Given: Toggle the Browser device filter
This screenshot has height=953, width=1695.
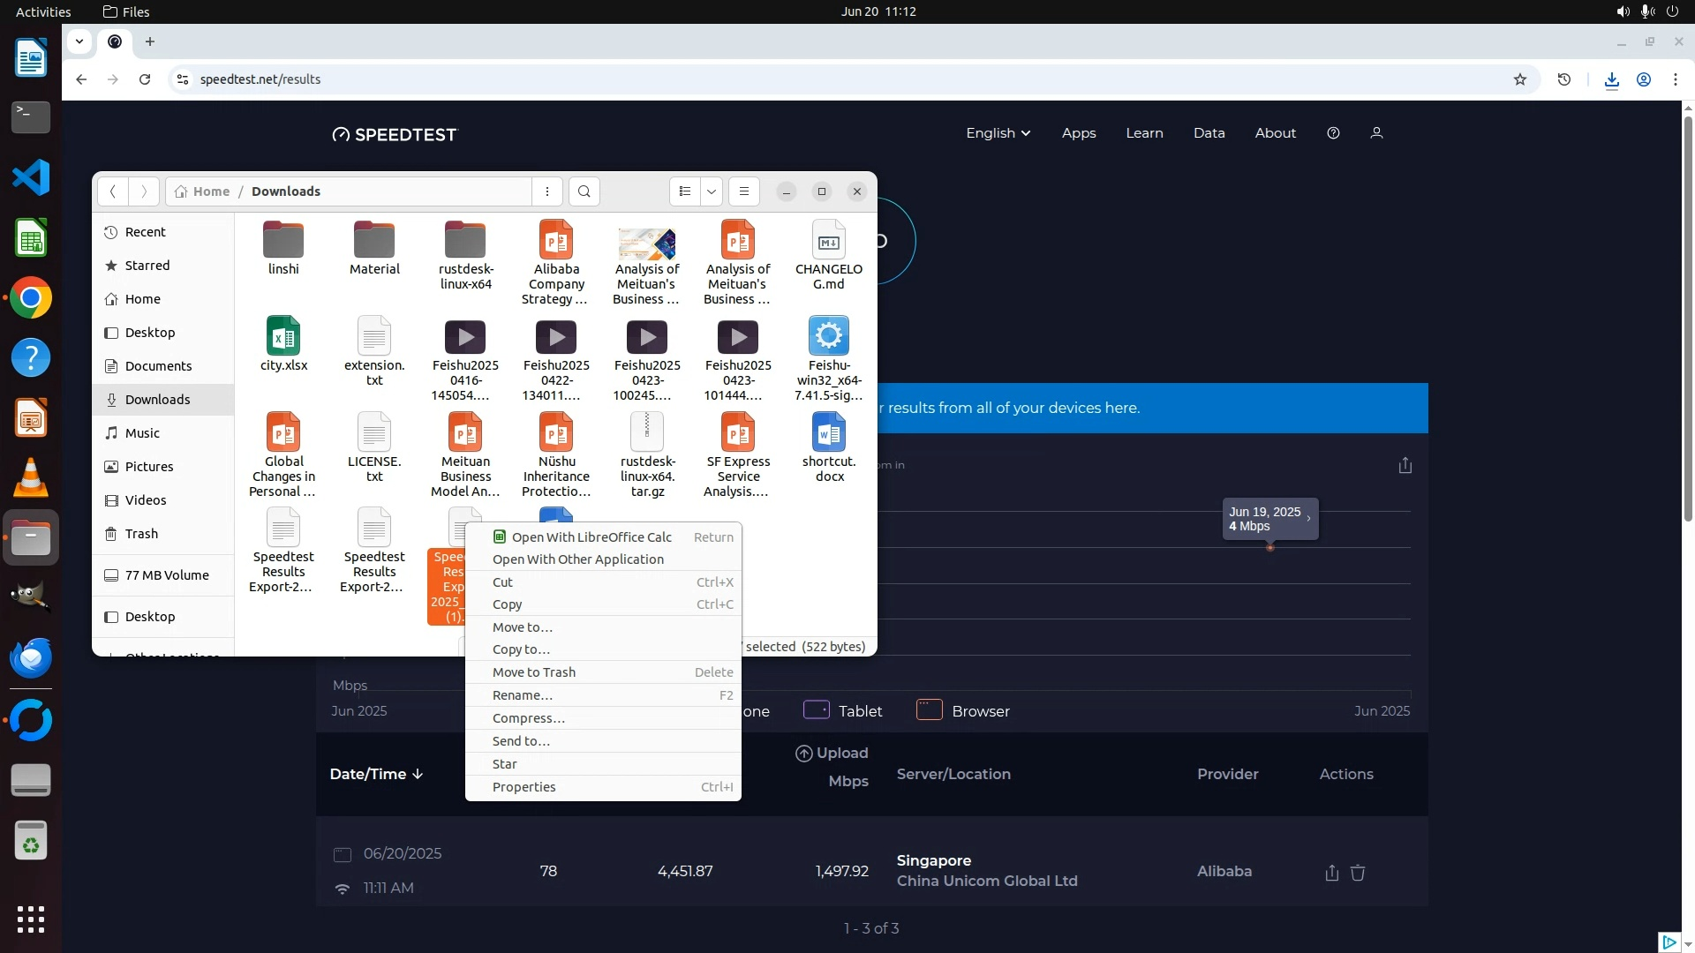Looking at the screenshot, I should point(962,710).
